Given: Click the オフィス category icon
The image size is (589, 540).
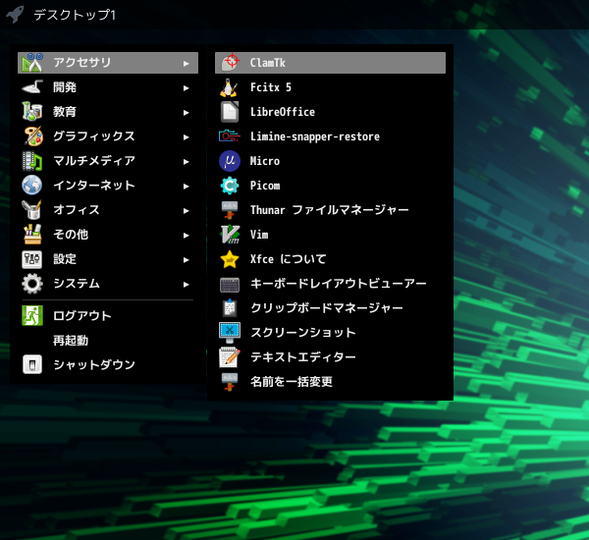Looking at the screenshot, I should tap(32, 210).
